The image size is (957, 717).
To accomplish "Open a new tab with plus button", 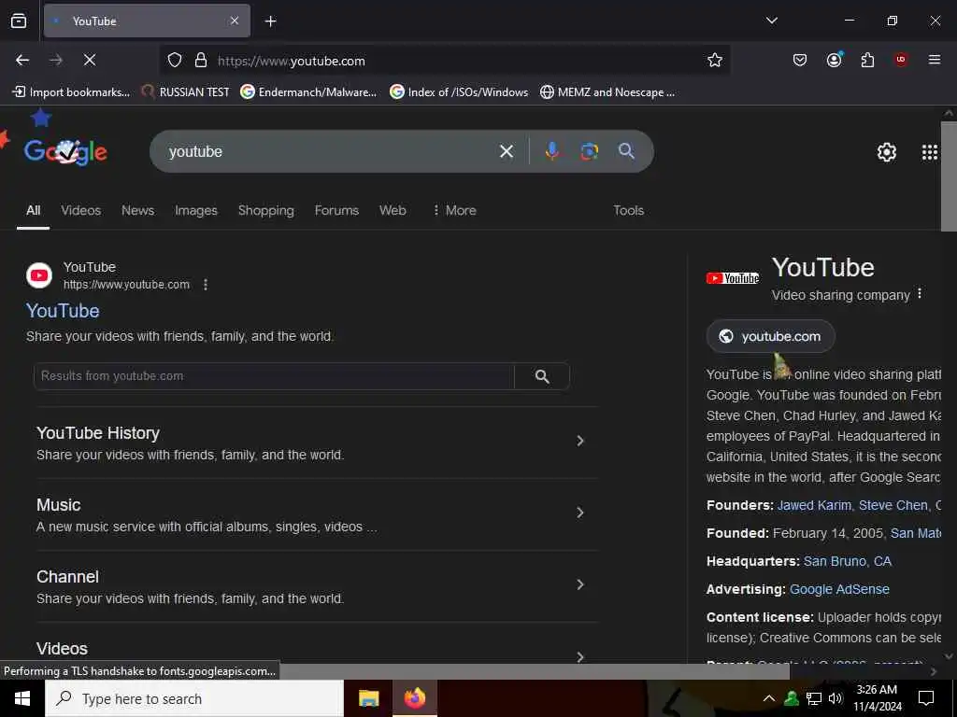I will click(x=270, y=21).
